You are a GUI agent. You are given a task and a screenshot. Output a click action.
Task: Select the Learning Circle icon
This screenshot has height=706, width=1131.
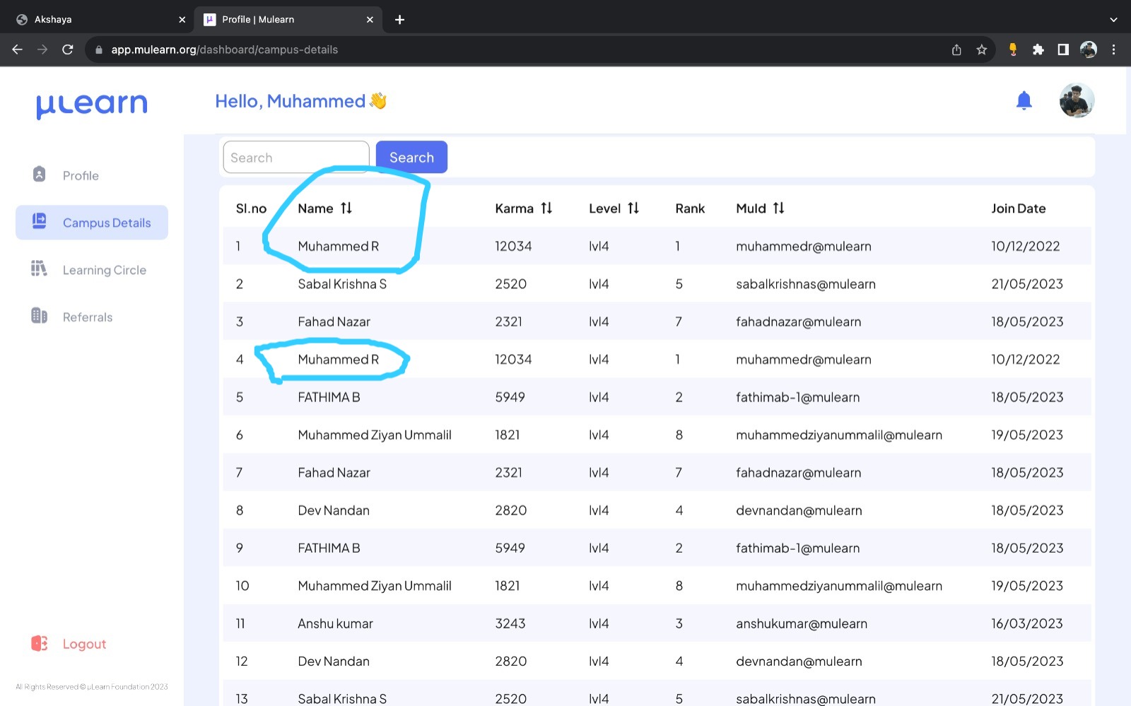click(38, 269)
